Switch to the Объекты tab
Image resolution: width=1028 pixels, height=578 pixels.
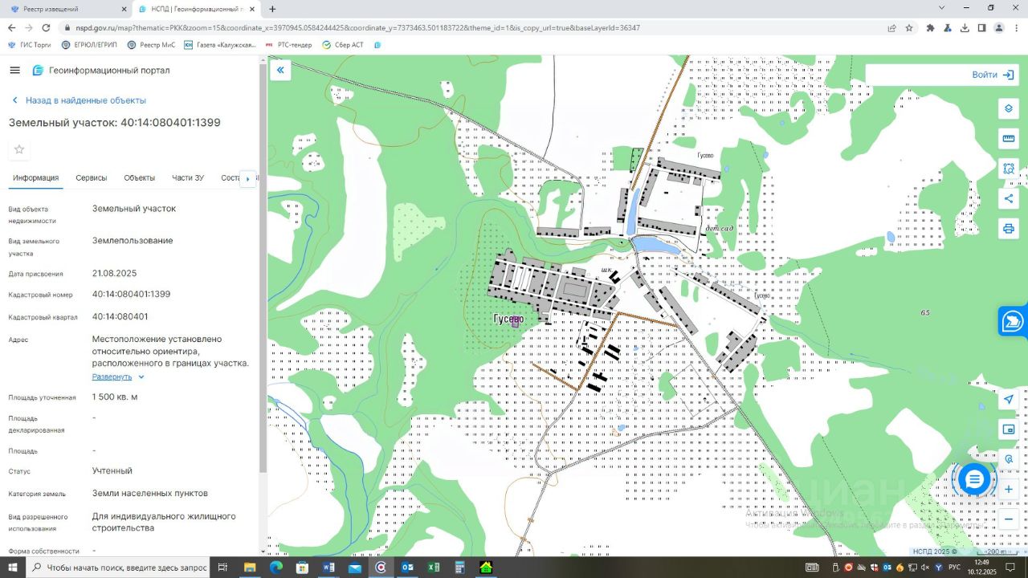[140, 178]
